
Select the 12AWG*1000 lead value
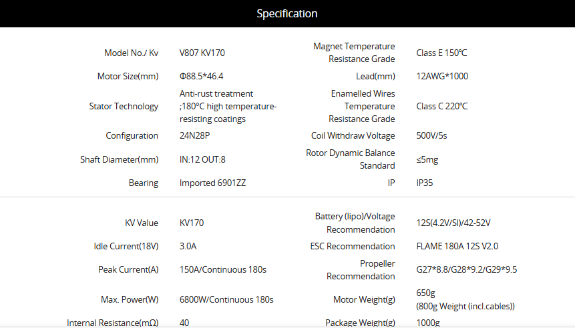click(x=442, y=76)
